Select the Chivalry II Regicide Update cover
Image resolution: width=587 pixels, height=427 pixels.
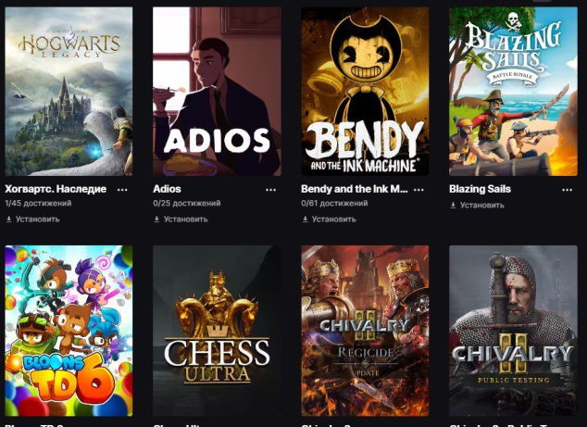coord(365,331)
